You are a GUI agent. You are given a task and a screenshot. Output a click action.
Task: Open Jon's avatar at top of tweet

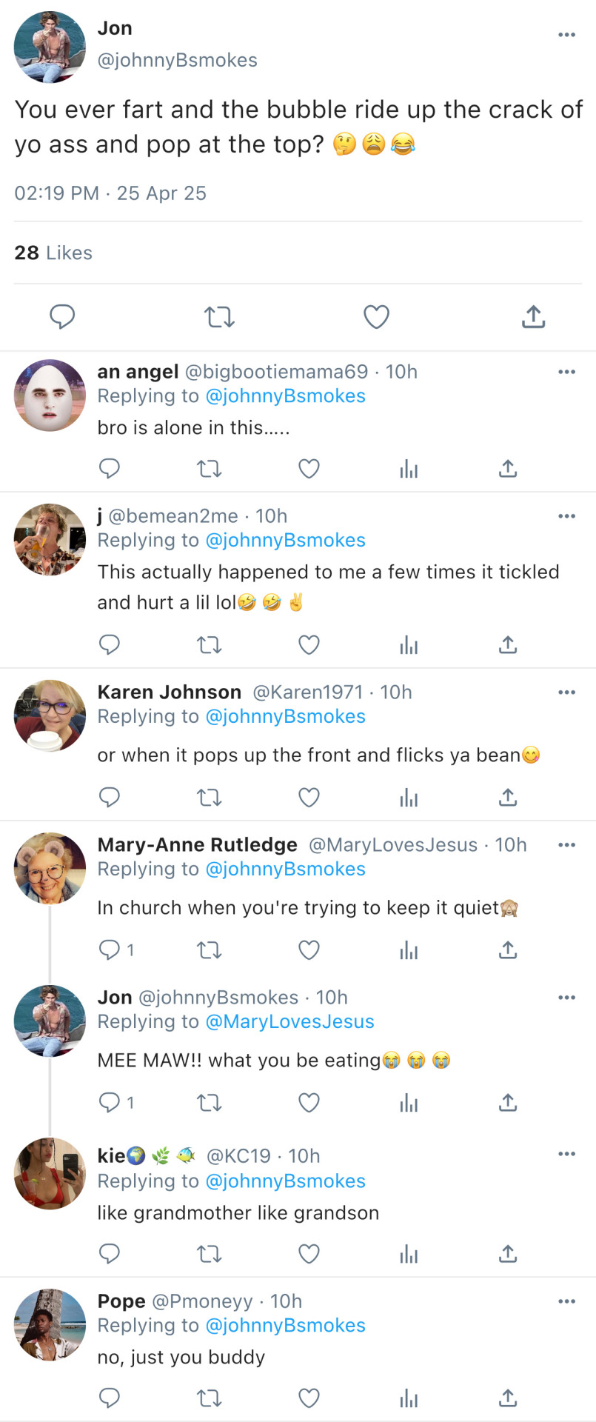click(x=50, y=47)
